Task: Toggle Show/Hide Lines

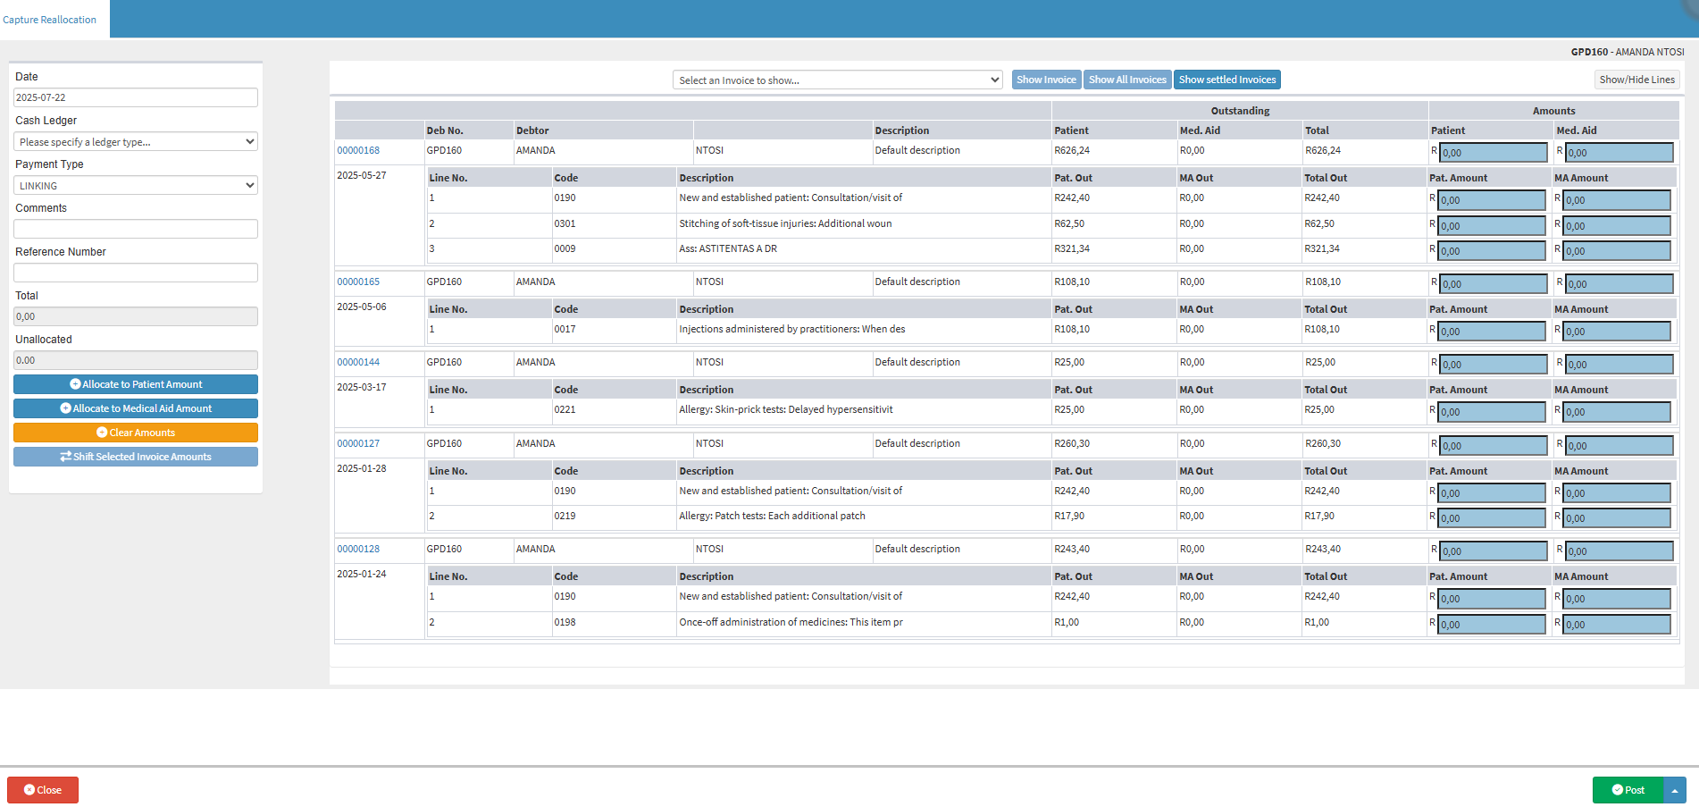Action: 1636,80
